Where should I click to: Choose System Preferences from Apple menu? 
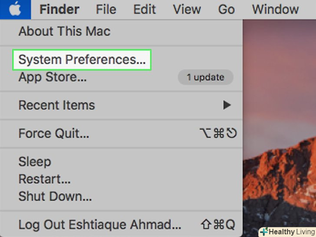pos(82,60)
